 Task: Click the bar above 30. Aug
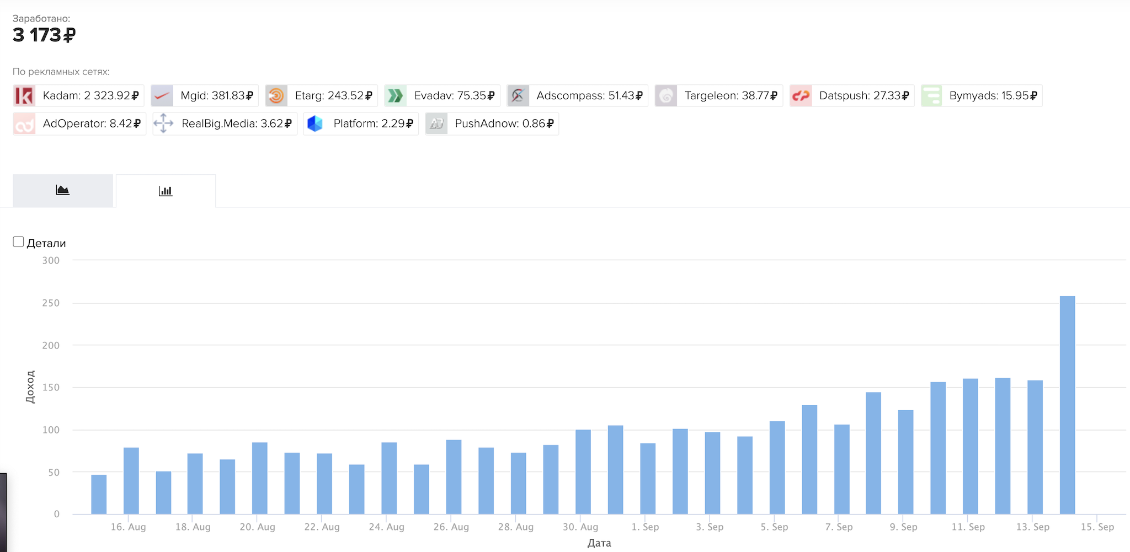click(583, 471)
